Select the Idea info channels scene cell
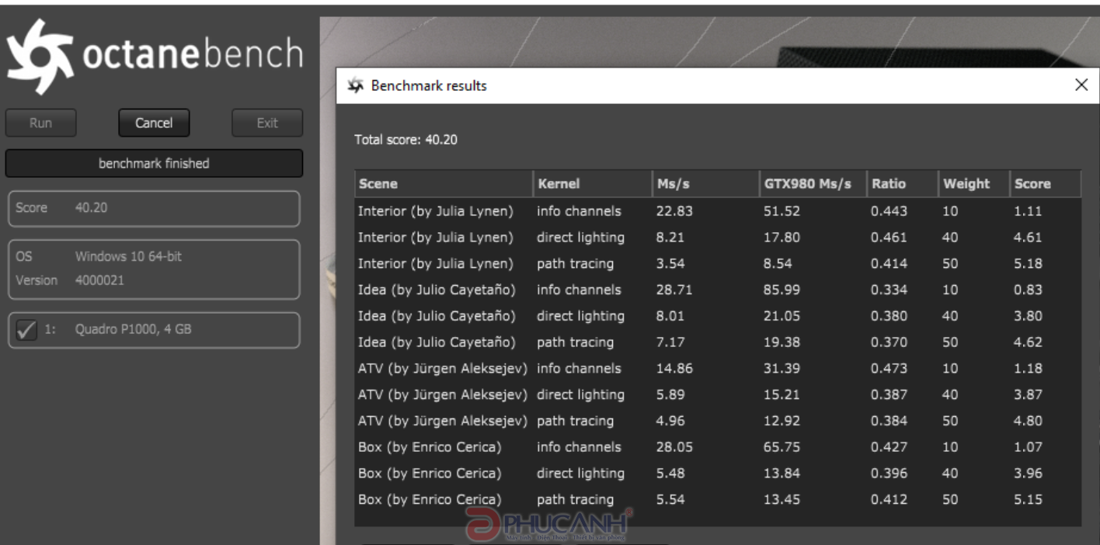This screenshot has width=1100, height=545. 437,290
